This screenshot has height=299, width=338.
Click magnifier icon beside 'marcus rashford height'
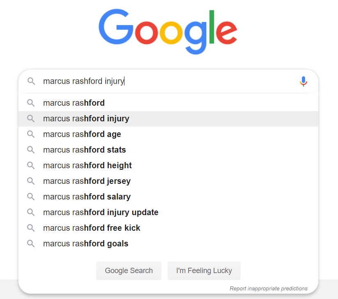click(31, 165)
